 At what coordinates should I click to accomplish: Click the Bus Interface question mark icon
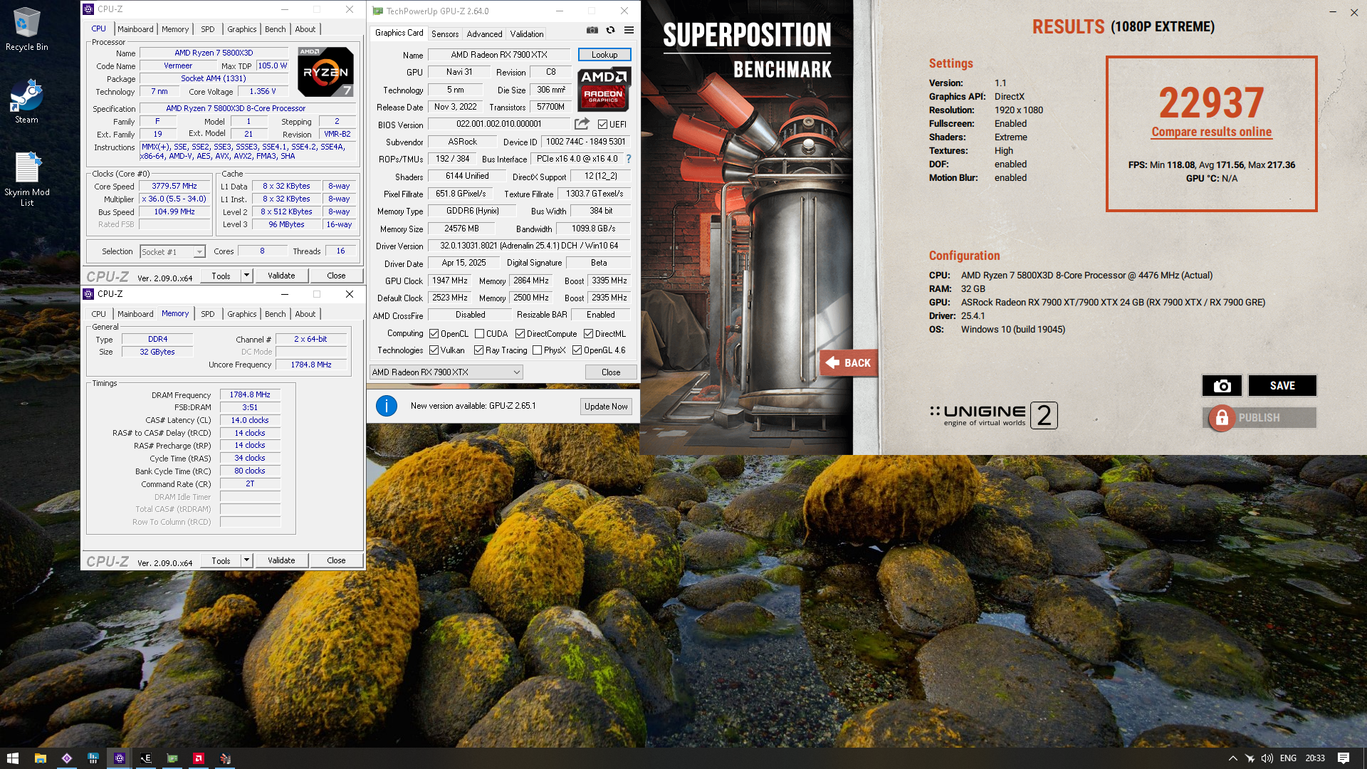(x=629, y=159)
